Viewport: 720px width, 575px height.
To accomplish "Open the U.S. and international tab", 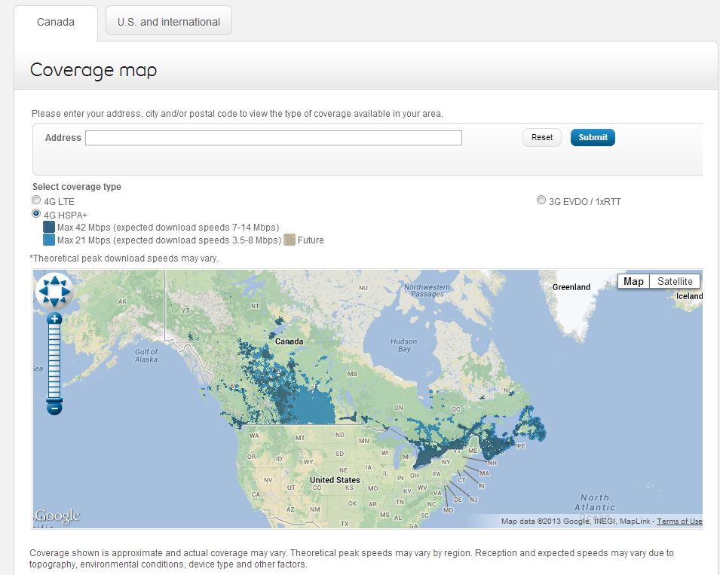I will 169,22.
